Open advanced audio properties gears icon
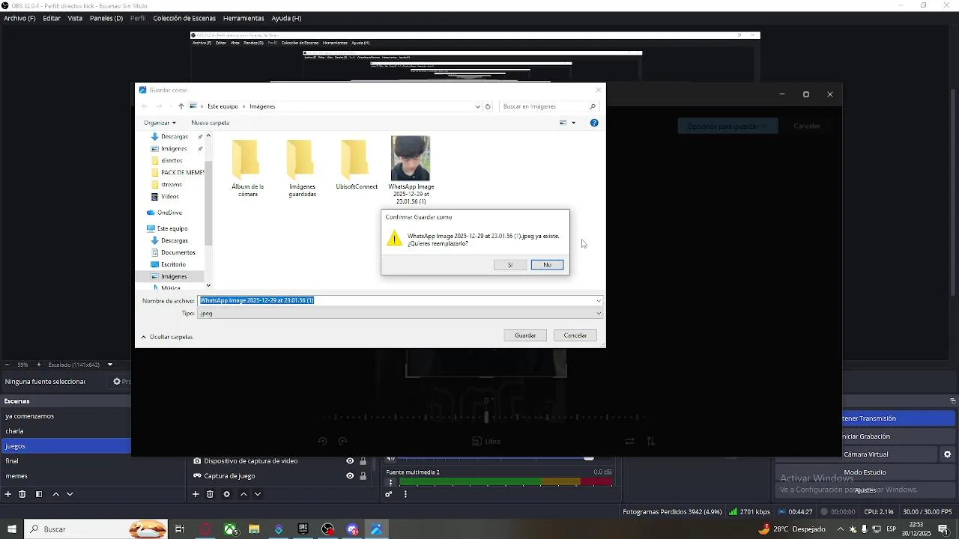This screenshot has height=539, width=959. tap(389, 494)
